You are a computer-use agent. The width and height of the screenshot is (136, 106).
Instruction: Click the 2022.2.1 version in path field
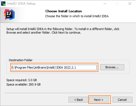(70, 67)
